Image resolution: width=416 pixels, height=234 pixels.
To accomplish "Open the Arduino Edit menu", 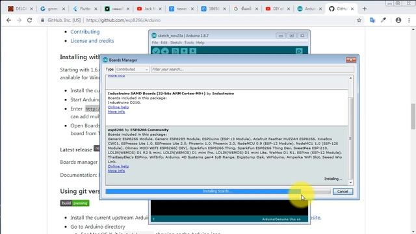I will point(164,43).
